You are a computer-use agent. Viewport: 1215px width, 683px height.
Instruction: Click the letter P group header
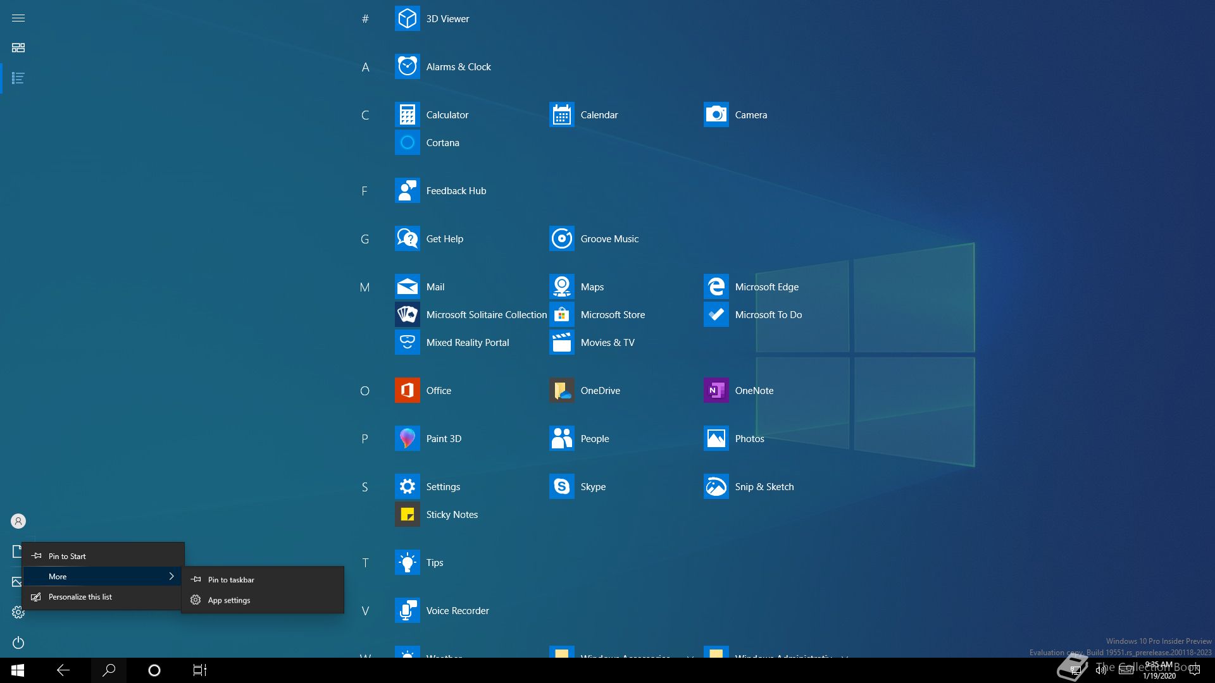pyautogui.click(x=364, y=439)
